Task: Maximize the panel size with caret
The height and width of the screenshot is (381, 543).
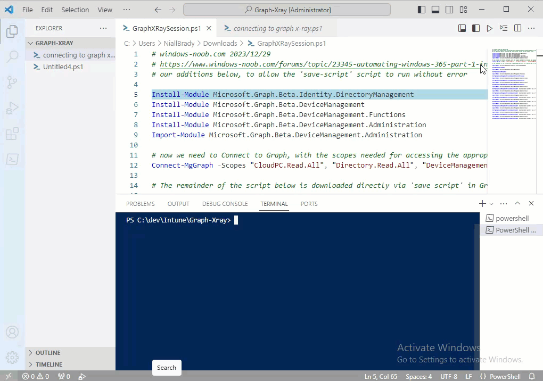Action: point(517,203)
